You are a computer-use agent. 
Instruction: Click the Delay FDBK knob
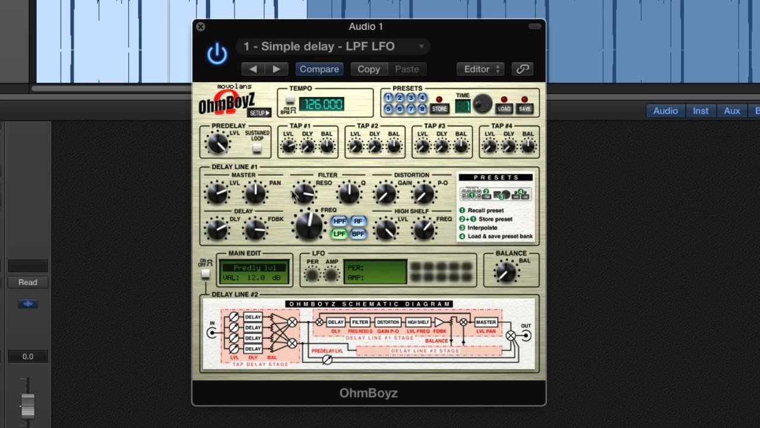256,229
